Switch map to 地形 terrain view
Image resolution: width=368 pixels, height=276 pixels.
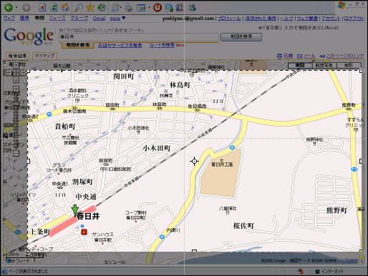click(349, 65)
